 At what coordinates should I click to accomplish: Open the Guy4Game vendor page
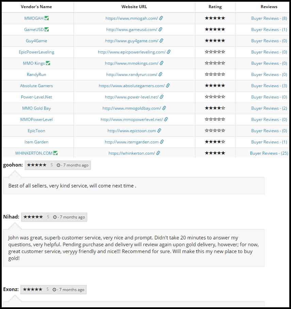coord(36,41)
